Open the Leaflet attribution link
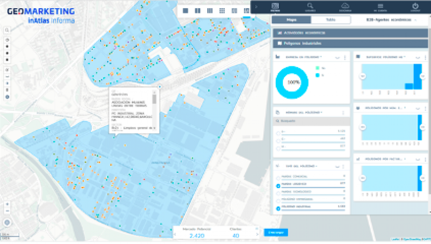The height and width of the screenshot is (244, 431). 395,240
